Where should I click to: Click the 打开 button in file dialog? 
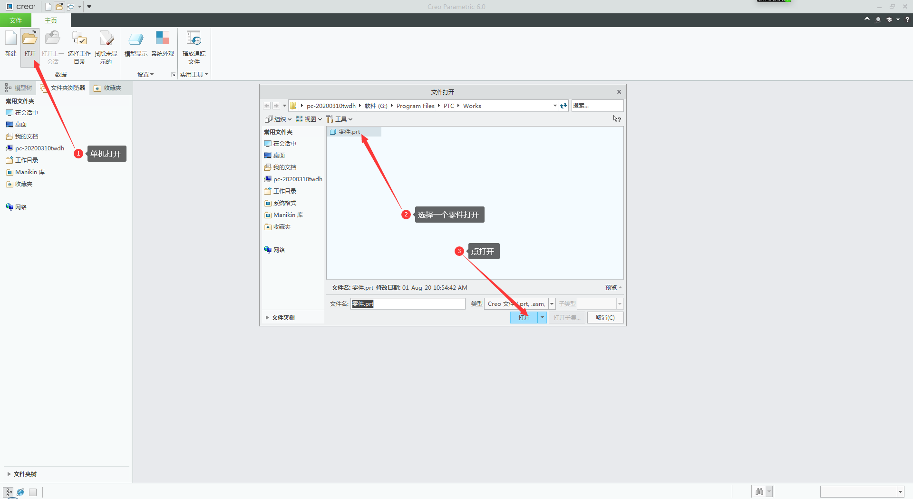524,317
